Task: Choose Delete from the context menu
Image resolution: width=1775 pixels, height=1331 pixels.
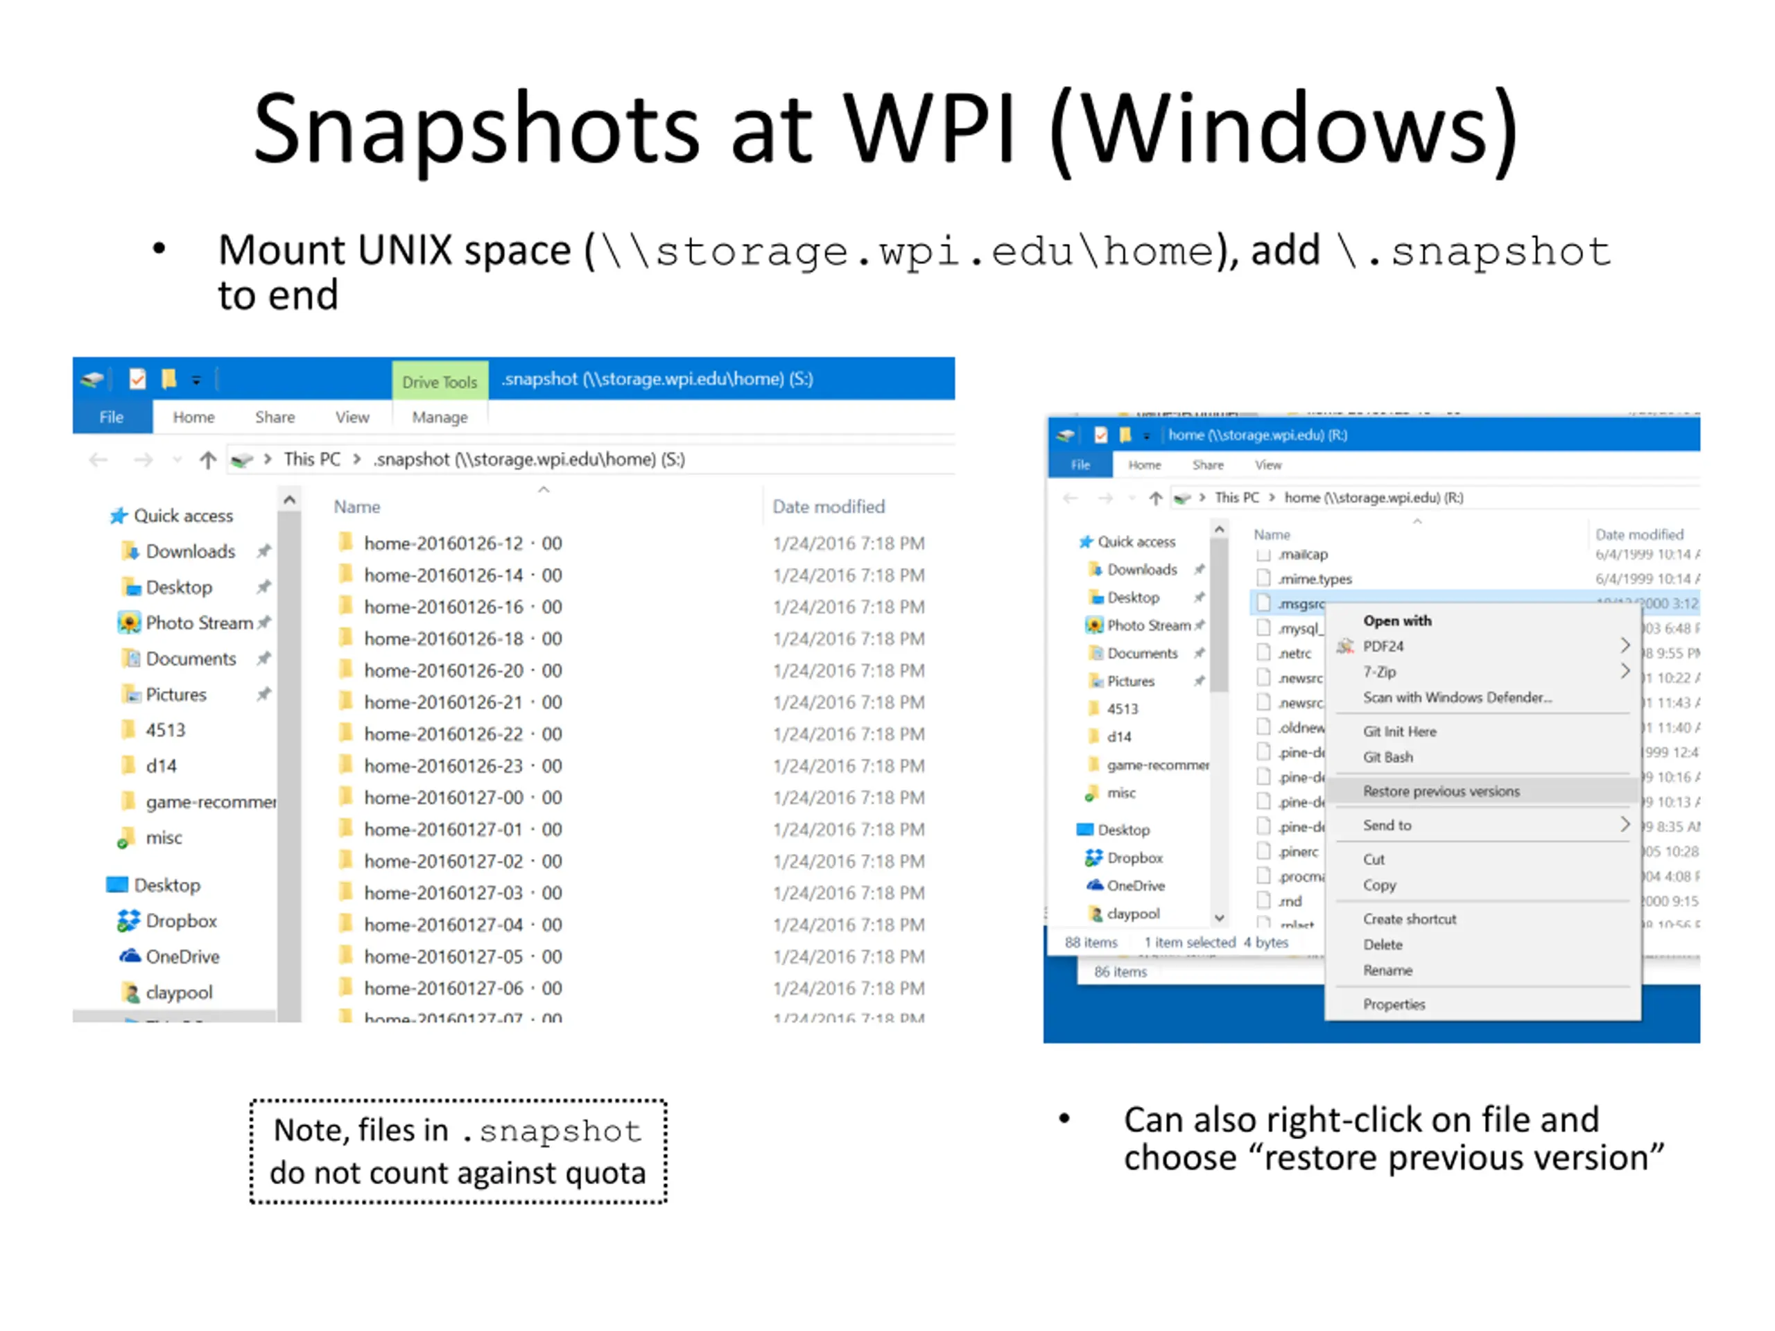Action: [x=1483, y=945]
